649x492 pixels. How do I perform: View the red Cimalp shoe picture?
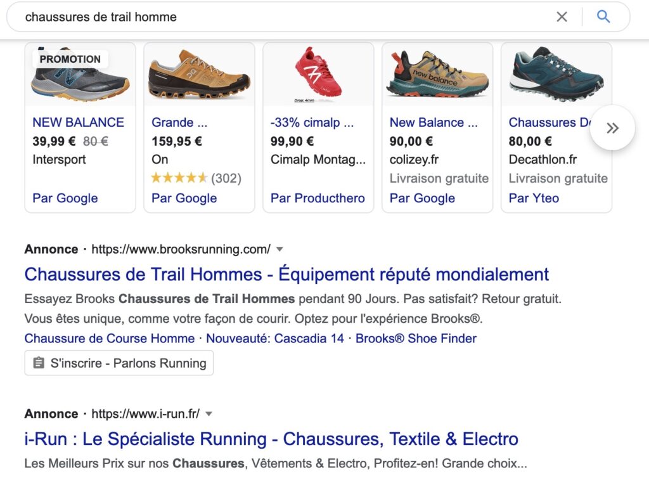pos(318,75)
